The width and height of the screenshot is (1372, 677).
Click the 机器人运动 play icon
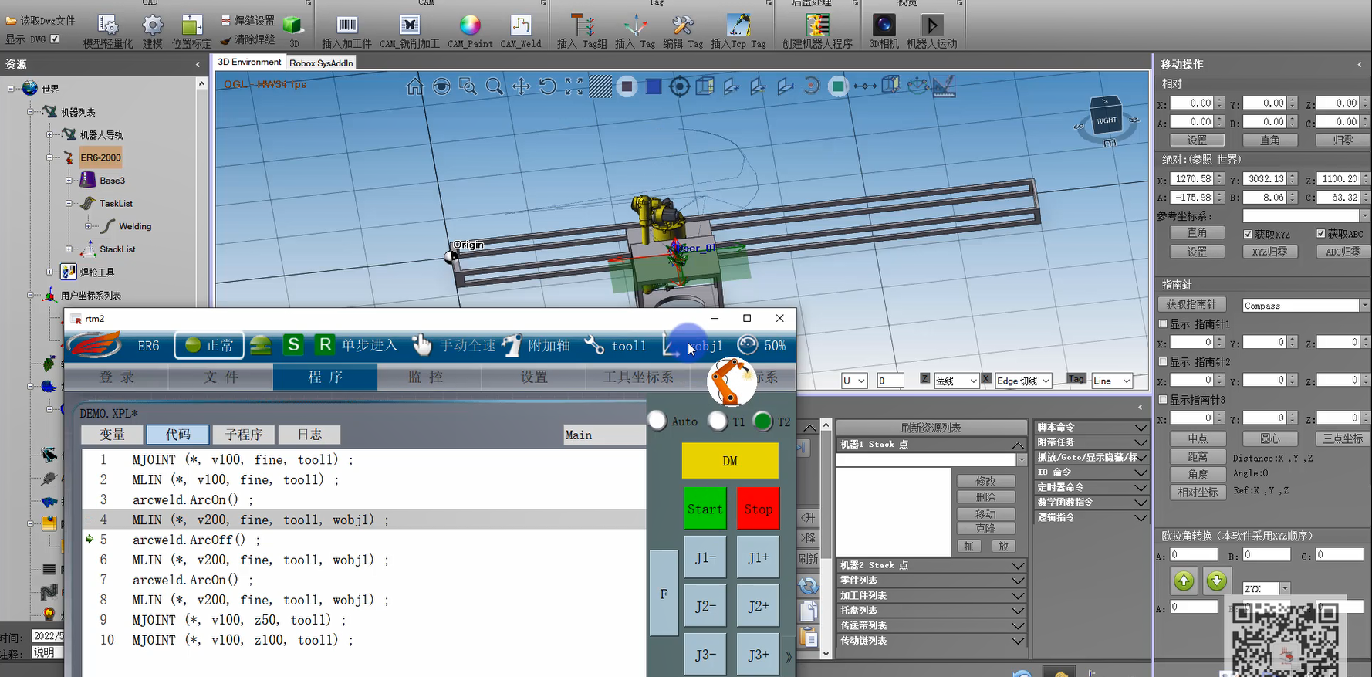(931, 25)
